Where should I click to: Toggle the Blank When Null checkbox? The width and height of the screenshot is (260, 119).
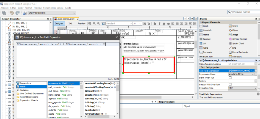click(230, 78)
